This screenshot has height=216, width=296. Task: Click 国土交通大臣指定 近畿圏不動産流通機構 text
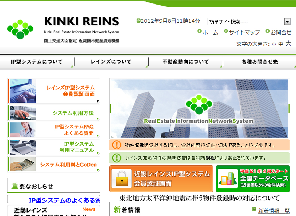[x=82, y=41]
